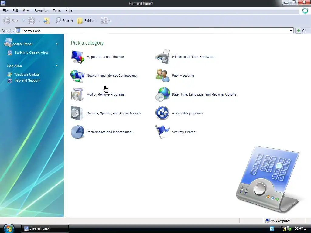Click the Views toolbar icon
This screenshot has width=311, height=233.
104,21
